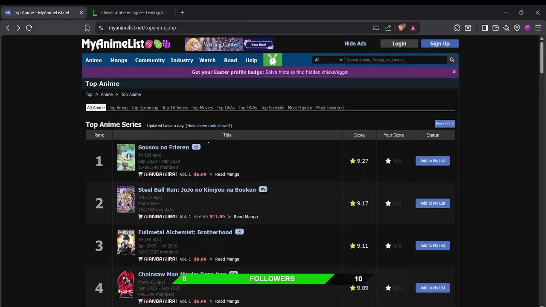The image size is (546, 307).
Task: Switch to the Top Movies tab
Action: click(x=202, y=107)
